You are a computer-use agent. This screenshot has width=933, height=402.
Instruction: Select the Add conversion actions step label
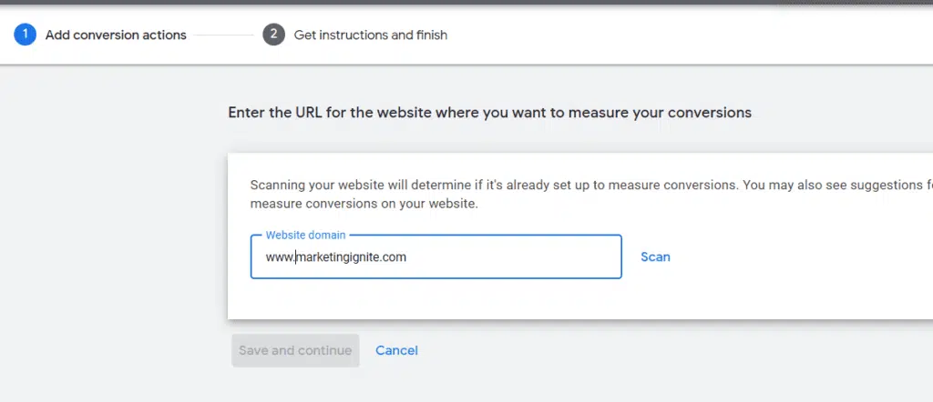[115, 35]
